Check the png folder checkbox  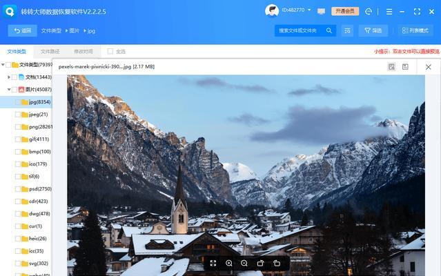(18, 127)
